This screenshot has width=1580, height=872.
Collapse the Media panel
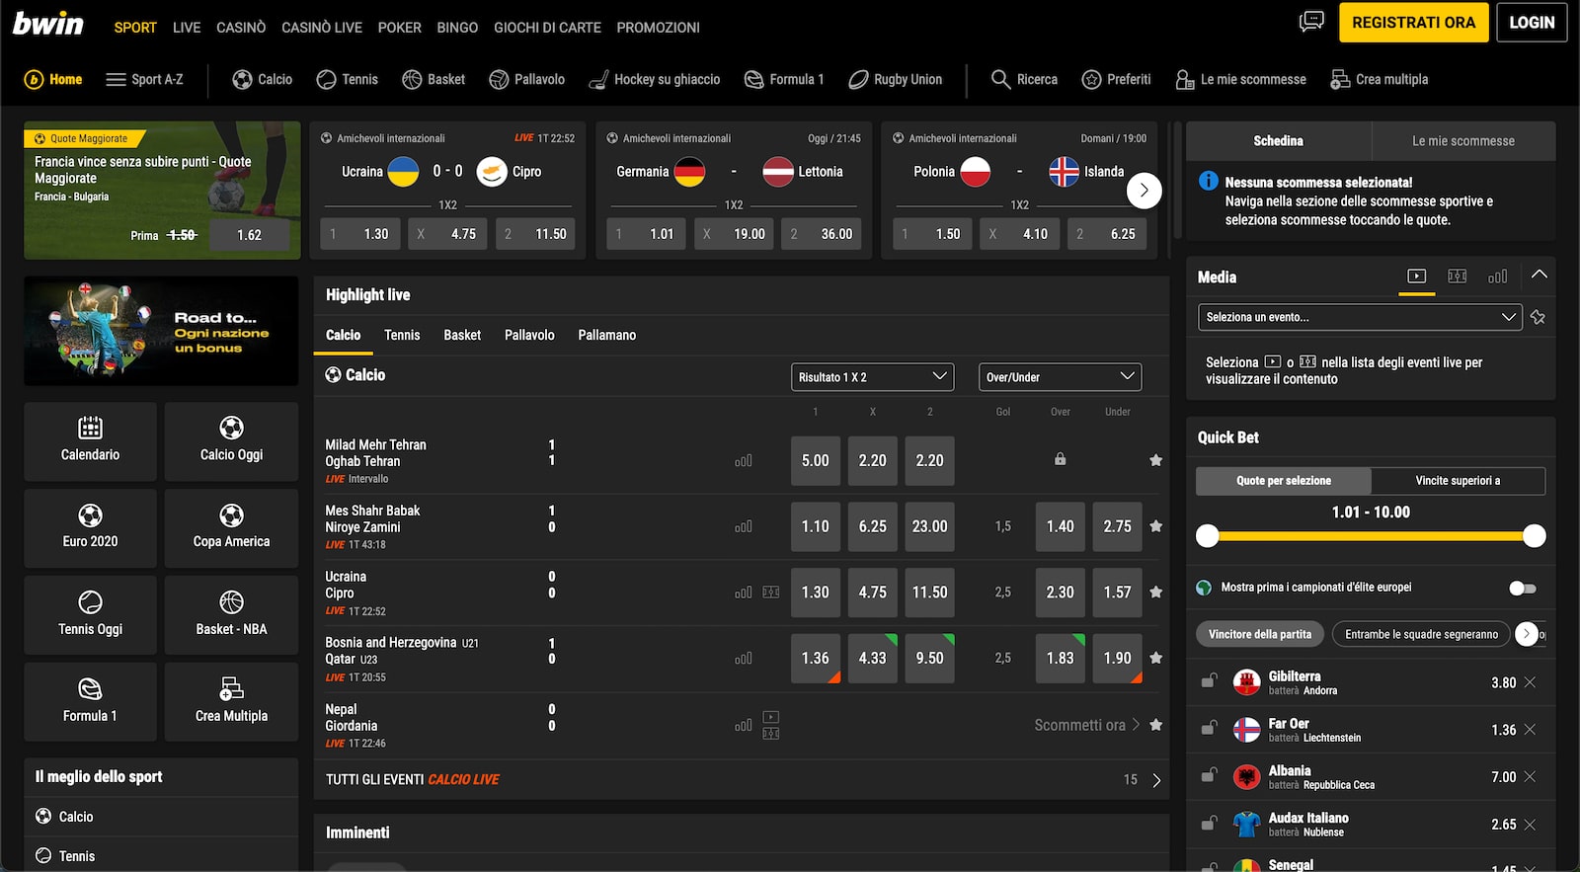coord(1540,276)
